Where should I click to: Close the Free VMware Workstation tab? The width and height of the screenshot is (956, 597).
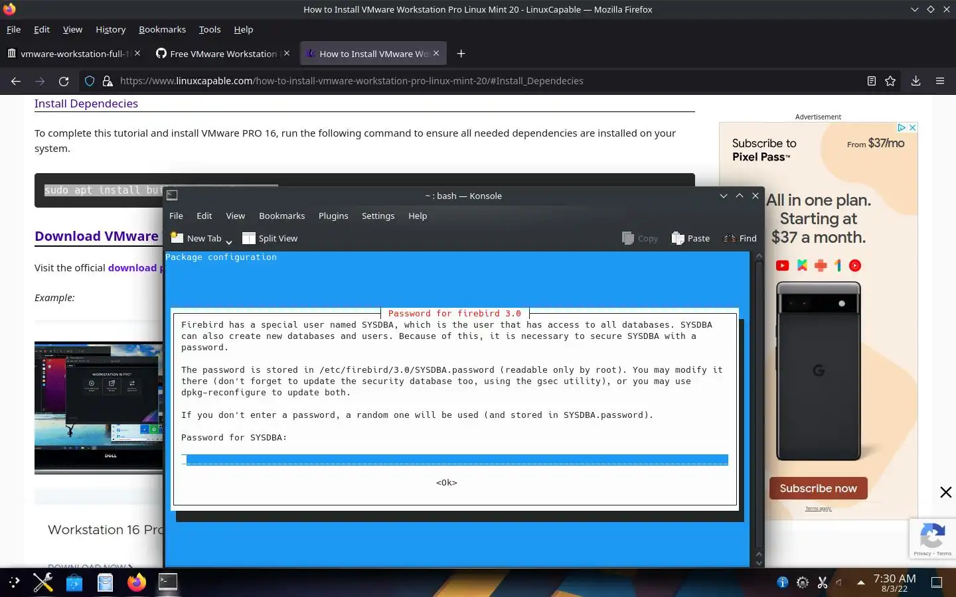(x=287, y=53)
